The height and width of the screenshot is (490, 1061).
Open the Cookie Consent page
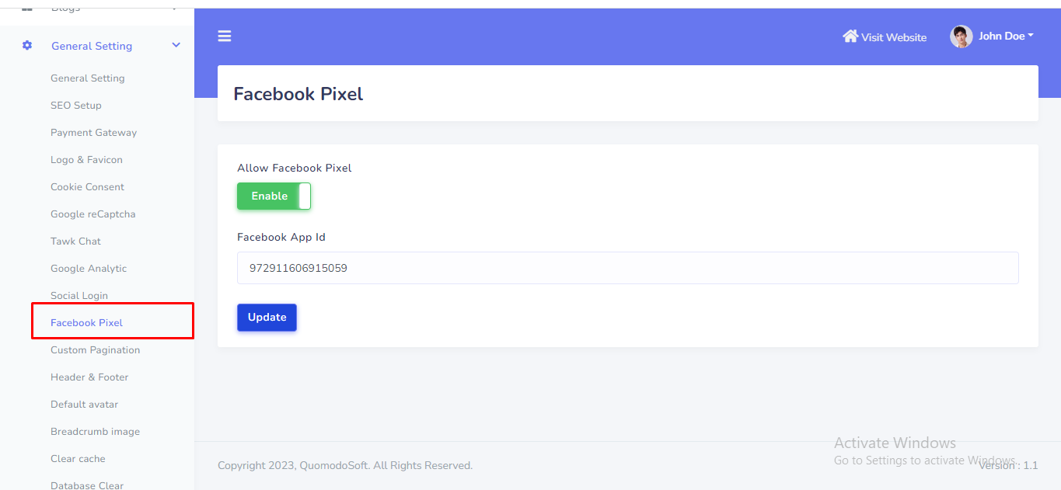click(87, 187)
